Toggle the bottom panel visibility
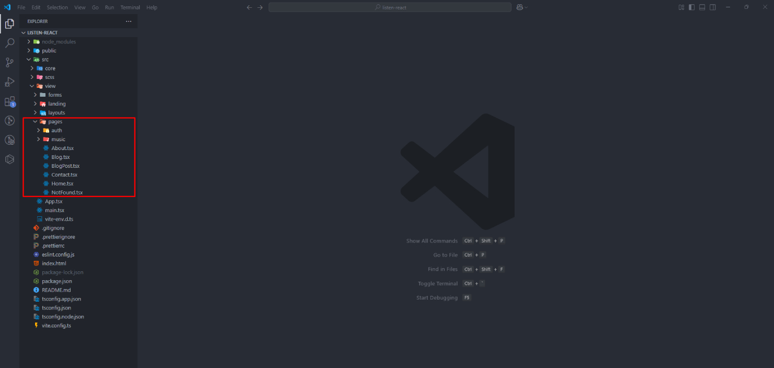This screenshot has width=774, height=368. (x=702, y=7)
